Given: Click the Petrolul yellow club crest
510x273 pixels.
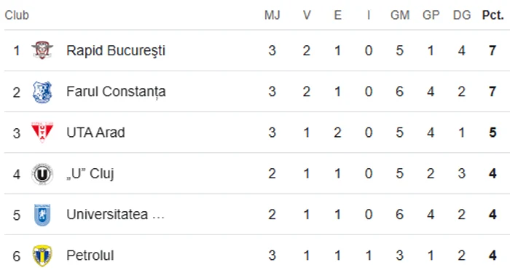Looking at the screenshot, I should click(42, 256).
